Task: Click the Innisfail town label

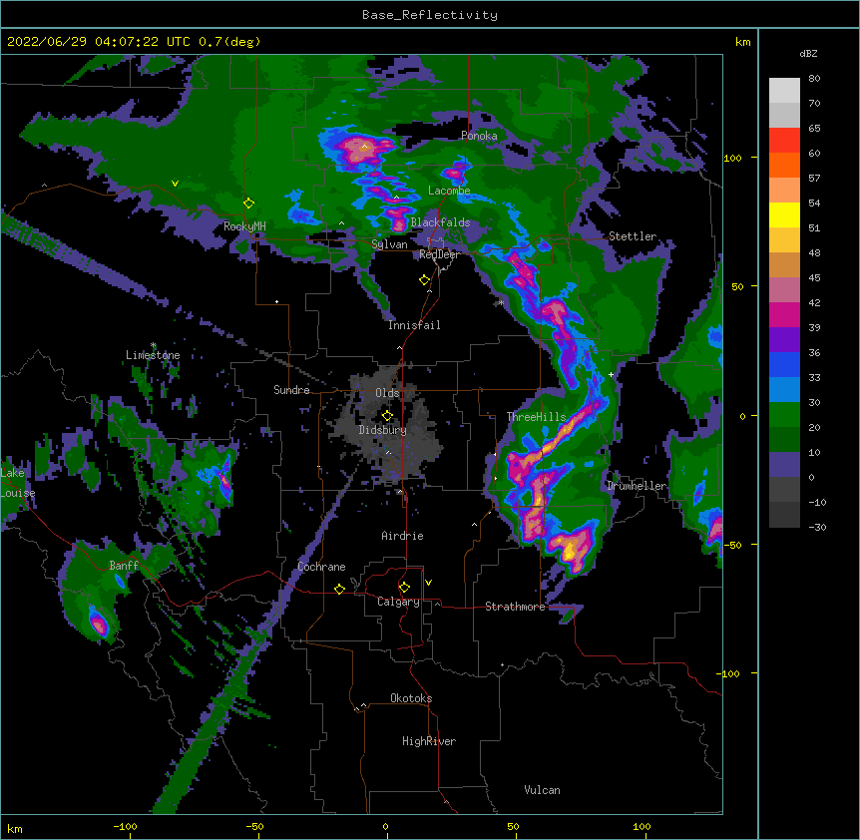Action: 414,325
